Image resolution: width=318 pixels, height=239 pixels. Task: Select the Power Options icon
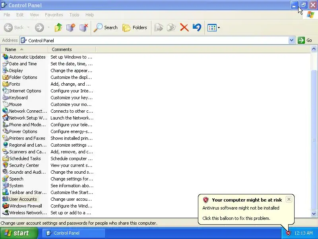point(6,131)
